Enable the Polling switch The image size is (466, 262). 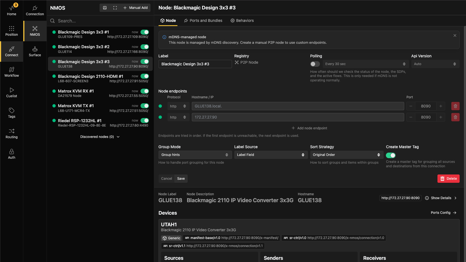[x=315, y=64]
